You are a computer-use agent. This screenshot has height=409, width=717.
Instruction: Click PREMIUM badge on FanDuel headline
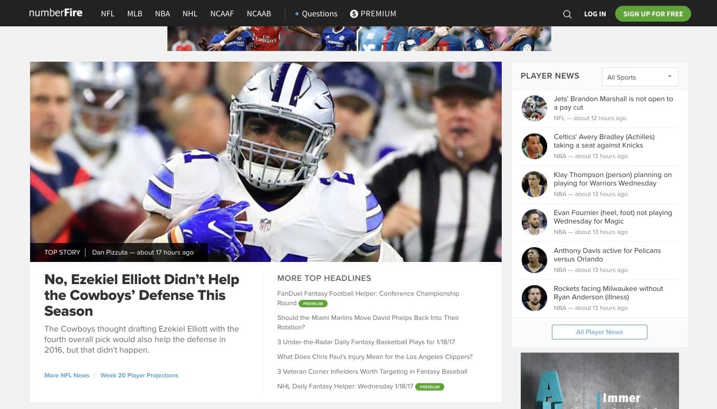[313, 304]
